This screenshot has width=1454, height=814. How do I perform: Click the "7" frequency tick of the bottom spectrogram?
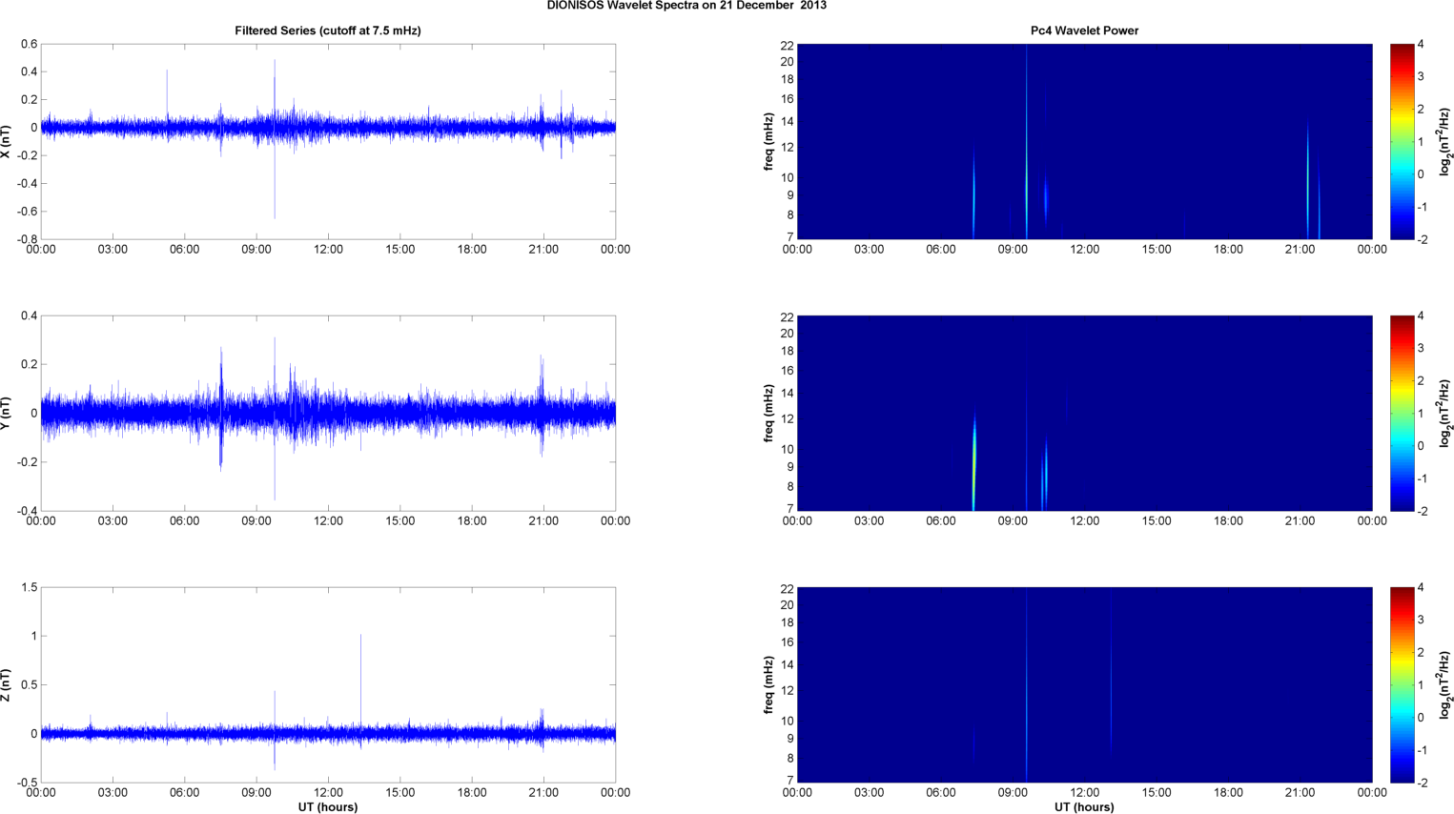[790, 781]
